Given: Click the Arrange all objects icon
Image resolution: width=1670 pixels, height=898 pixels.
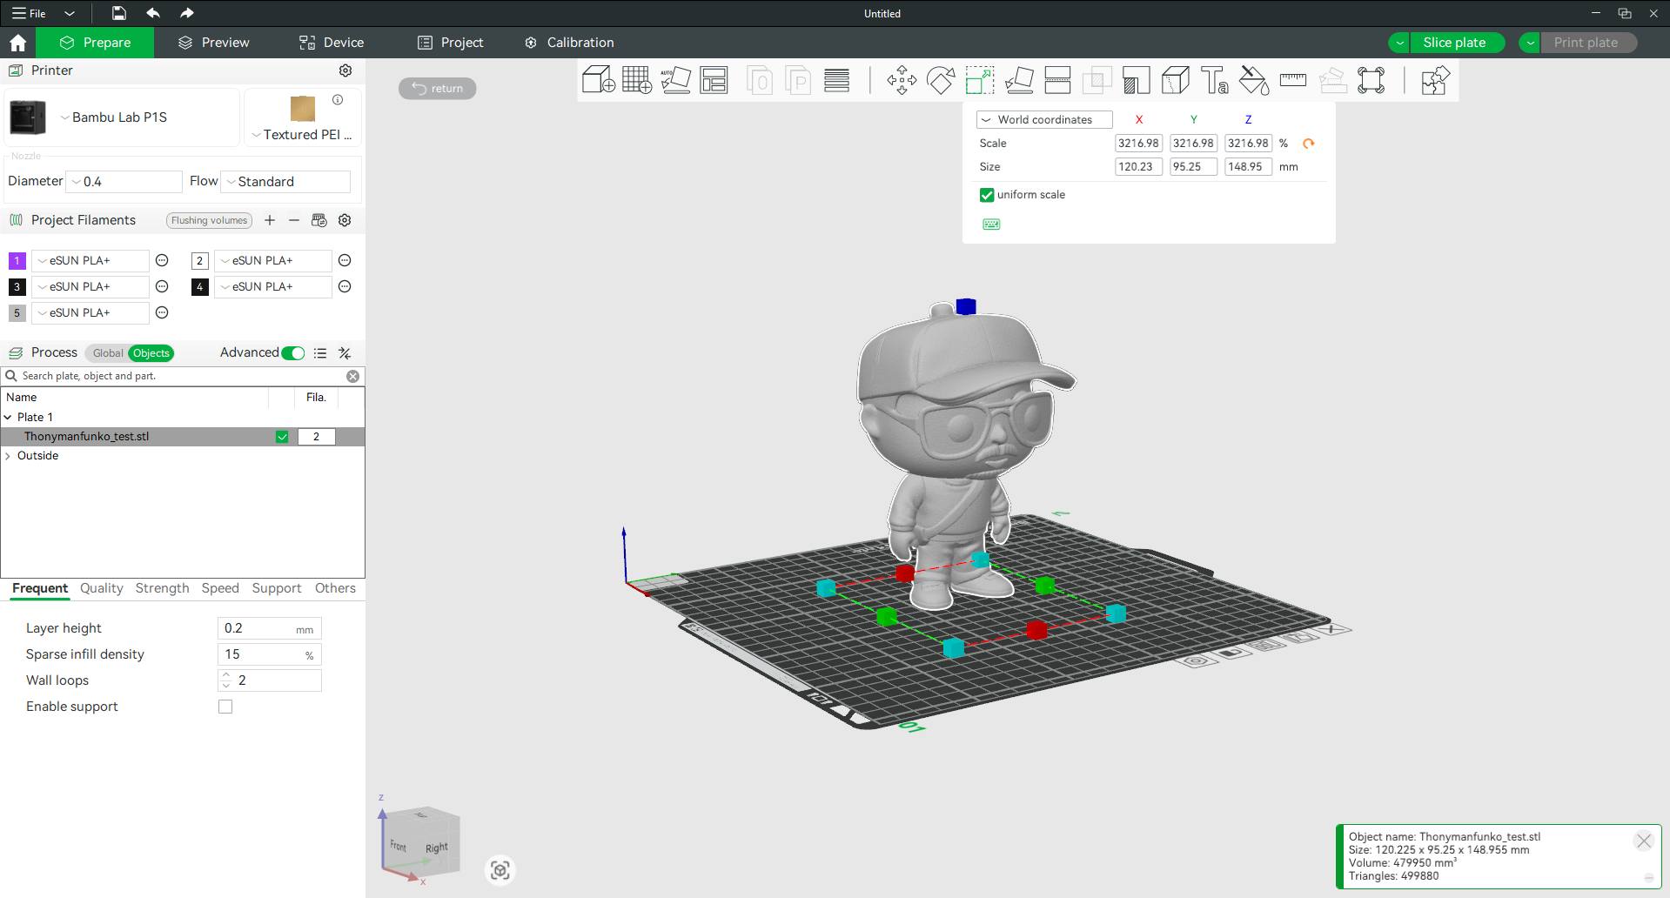Looking at the screenshot, I should (714, 80).
